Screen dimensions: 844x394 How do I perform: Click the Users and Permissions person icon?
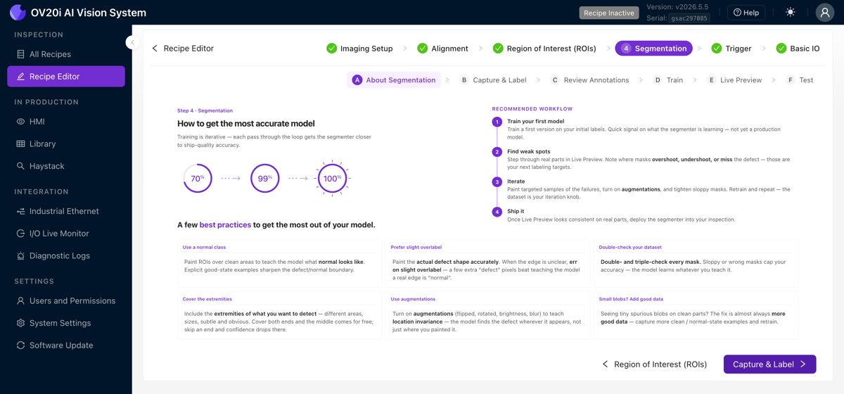[x=20, y=300]
